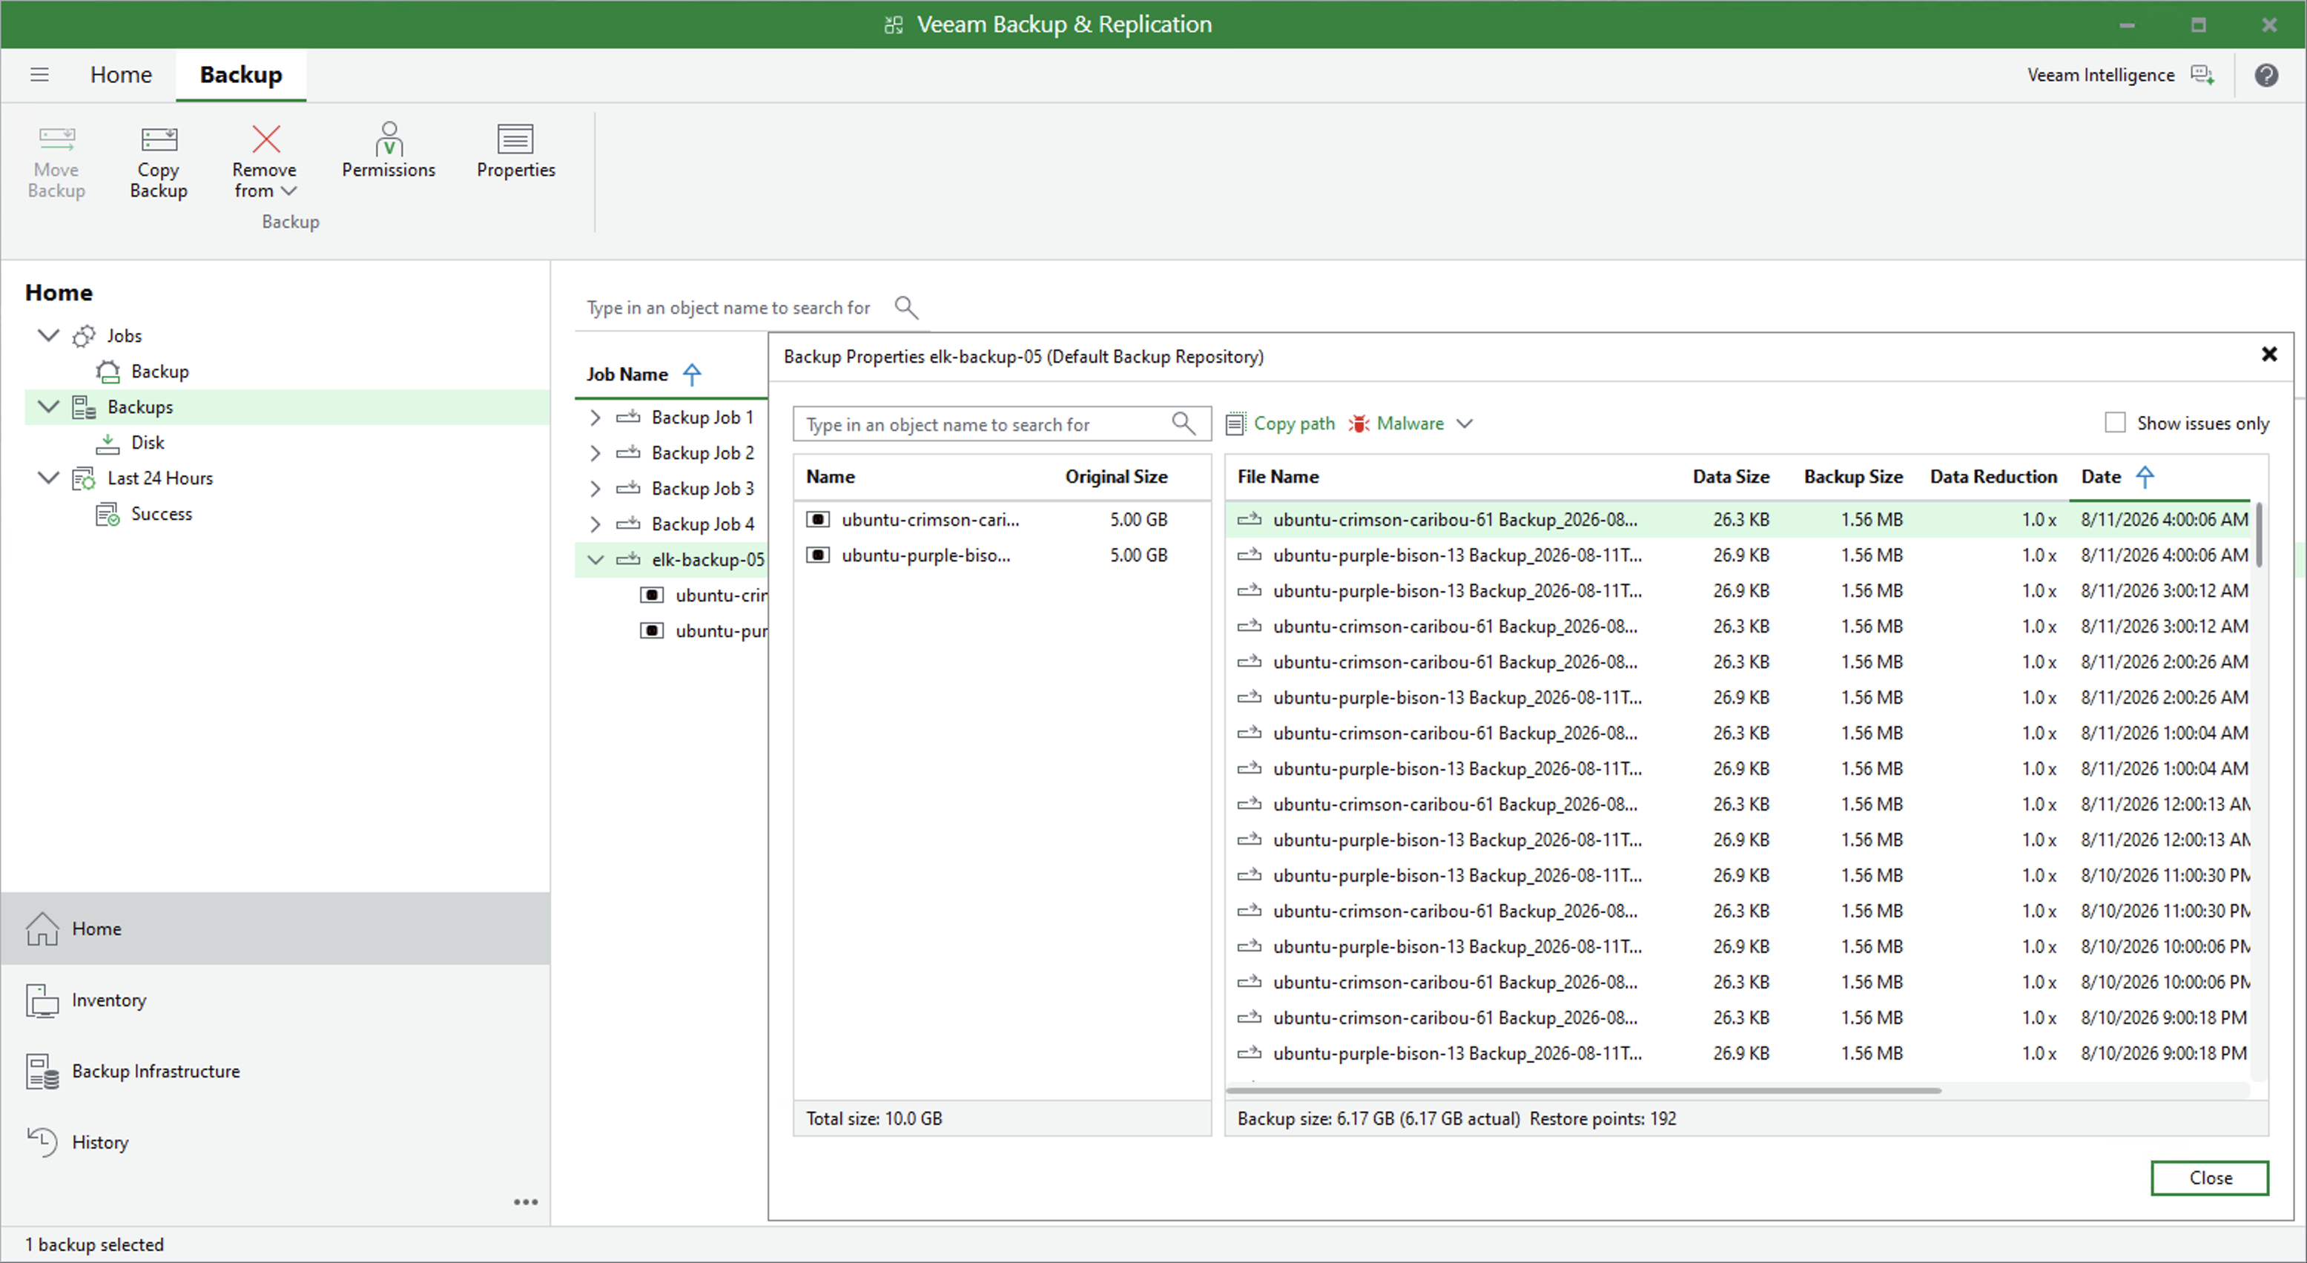Switch to the Backup ribbon tab
This screenshot has width=2307, height=1263.
pos(241,74)
